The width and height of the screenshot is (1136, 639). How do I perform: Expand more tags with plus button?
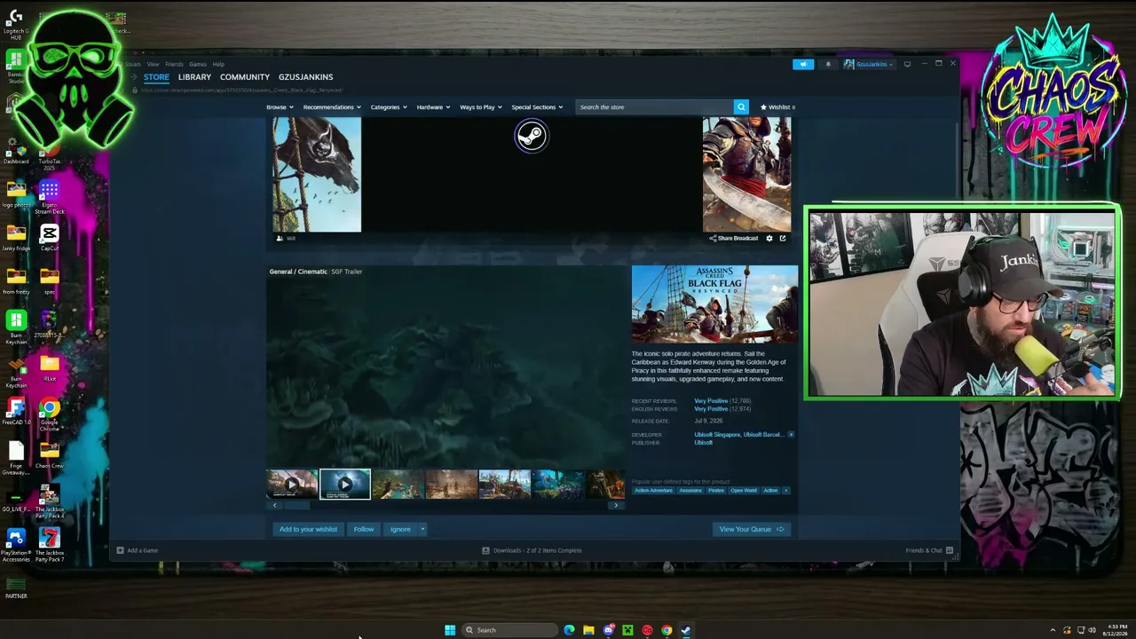785,491
